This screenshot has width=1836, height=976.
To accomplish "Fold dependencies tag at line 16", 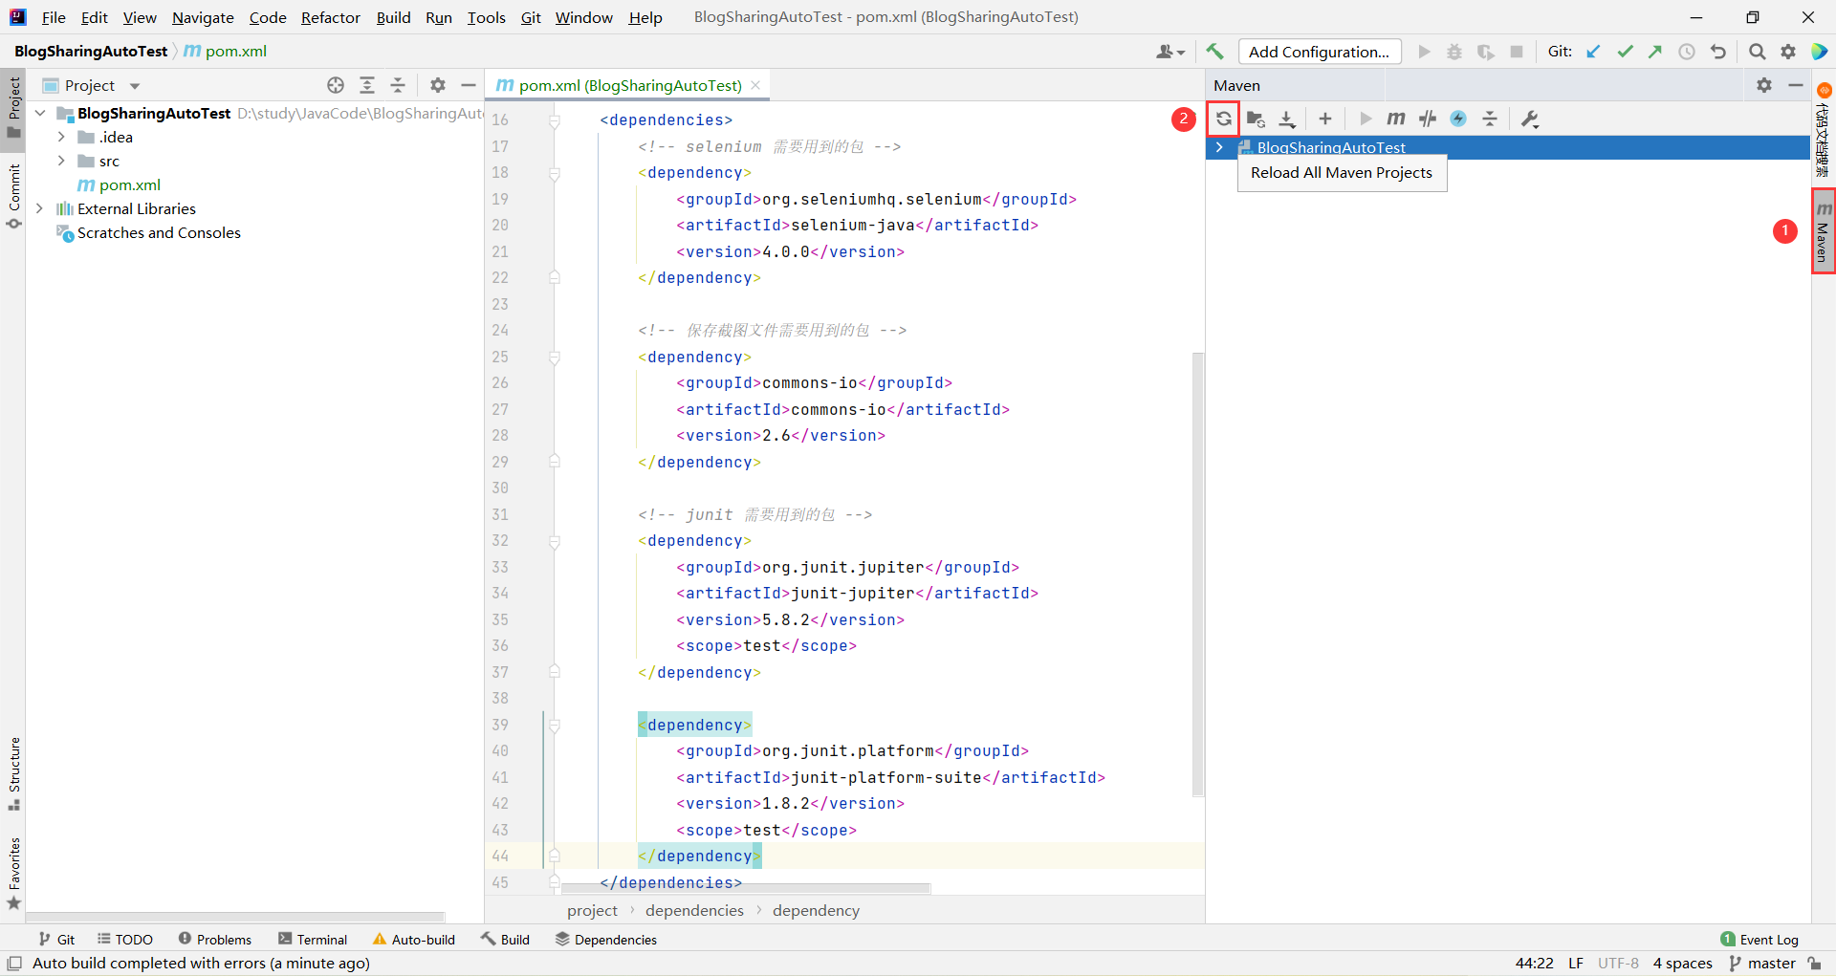I will (x=555, y=120).
